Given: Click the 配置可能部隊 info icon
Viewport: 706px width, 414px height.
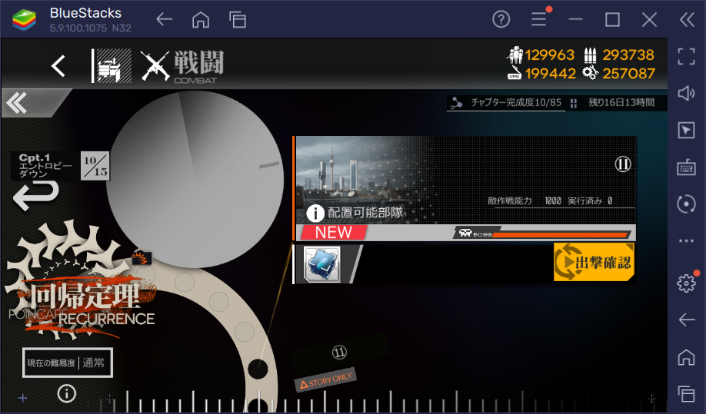Looking at the screenshot, I should pyautogui.click(x=315, y=214).
